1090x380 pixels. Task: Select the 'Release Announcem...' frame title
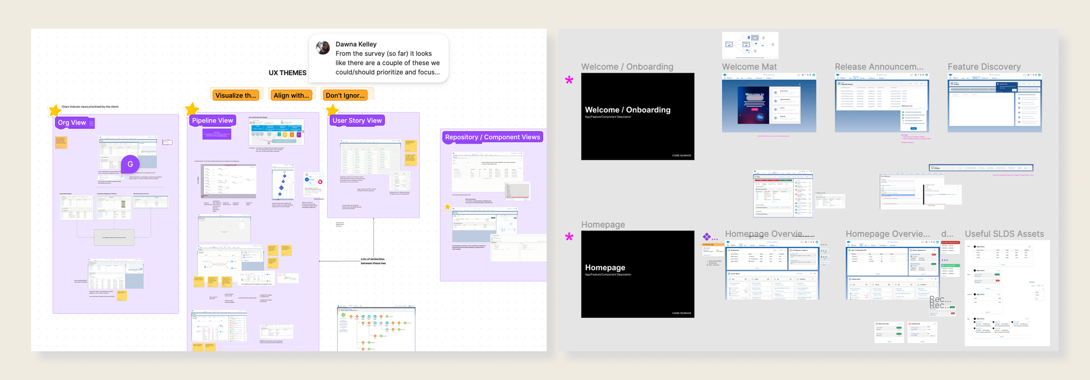(879, 67)
